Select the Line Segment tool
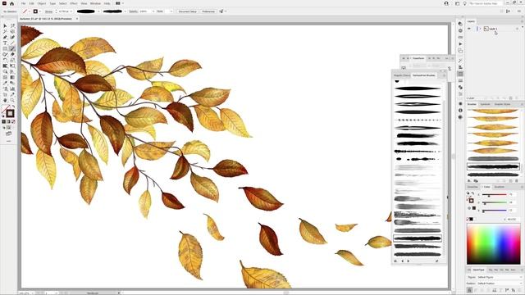The width and height of the screenshot is (525, 295). coord(12,43)
